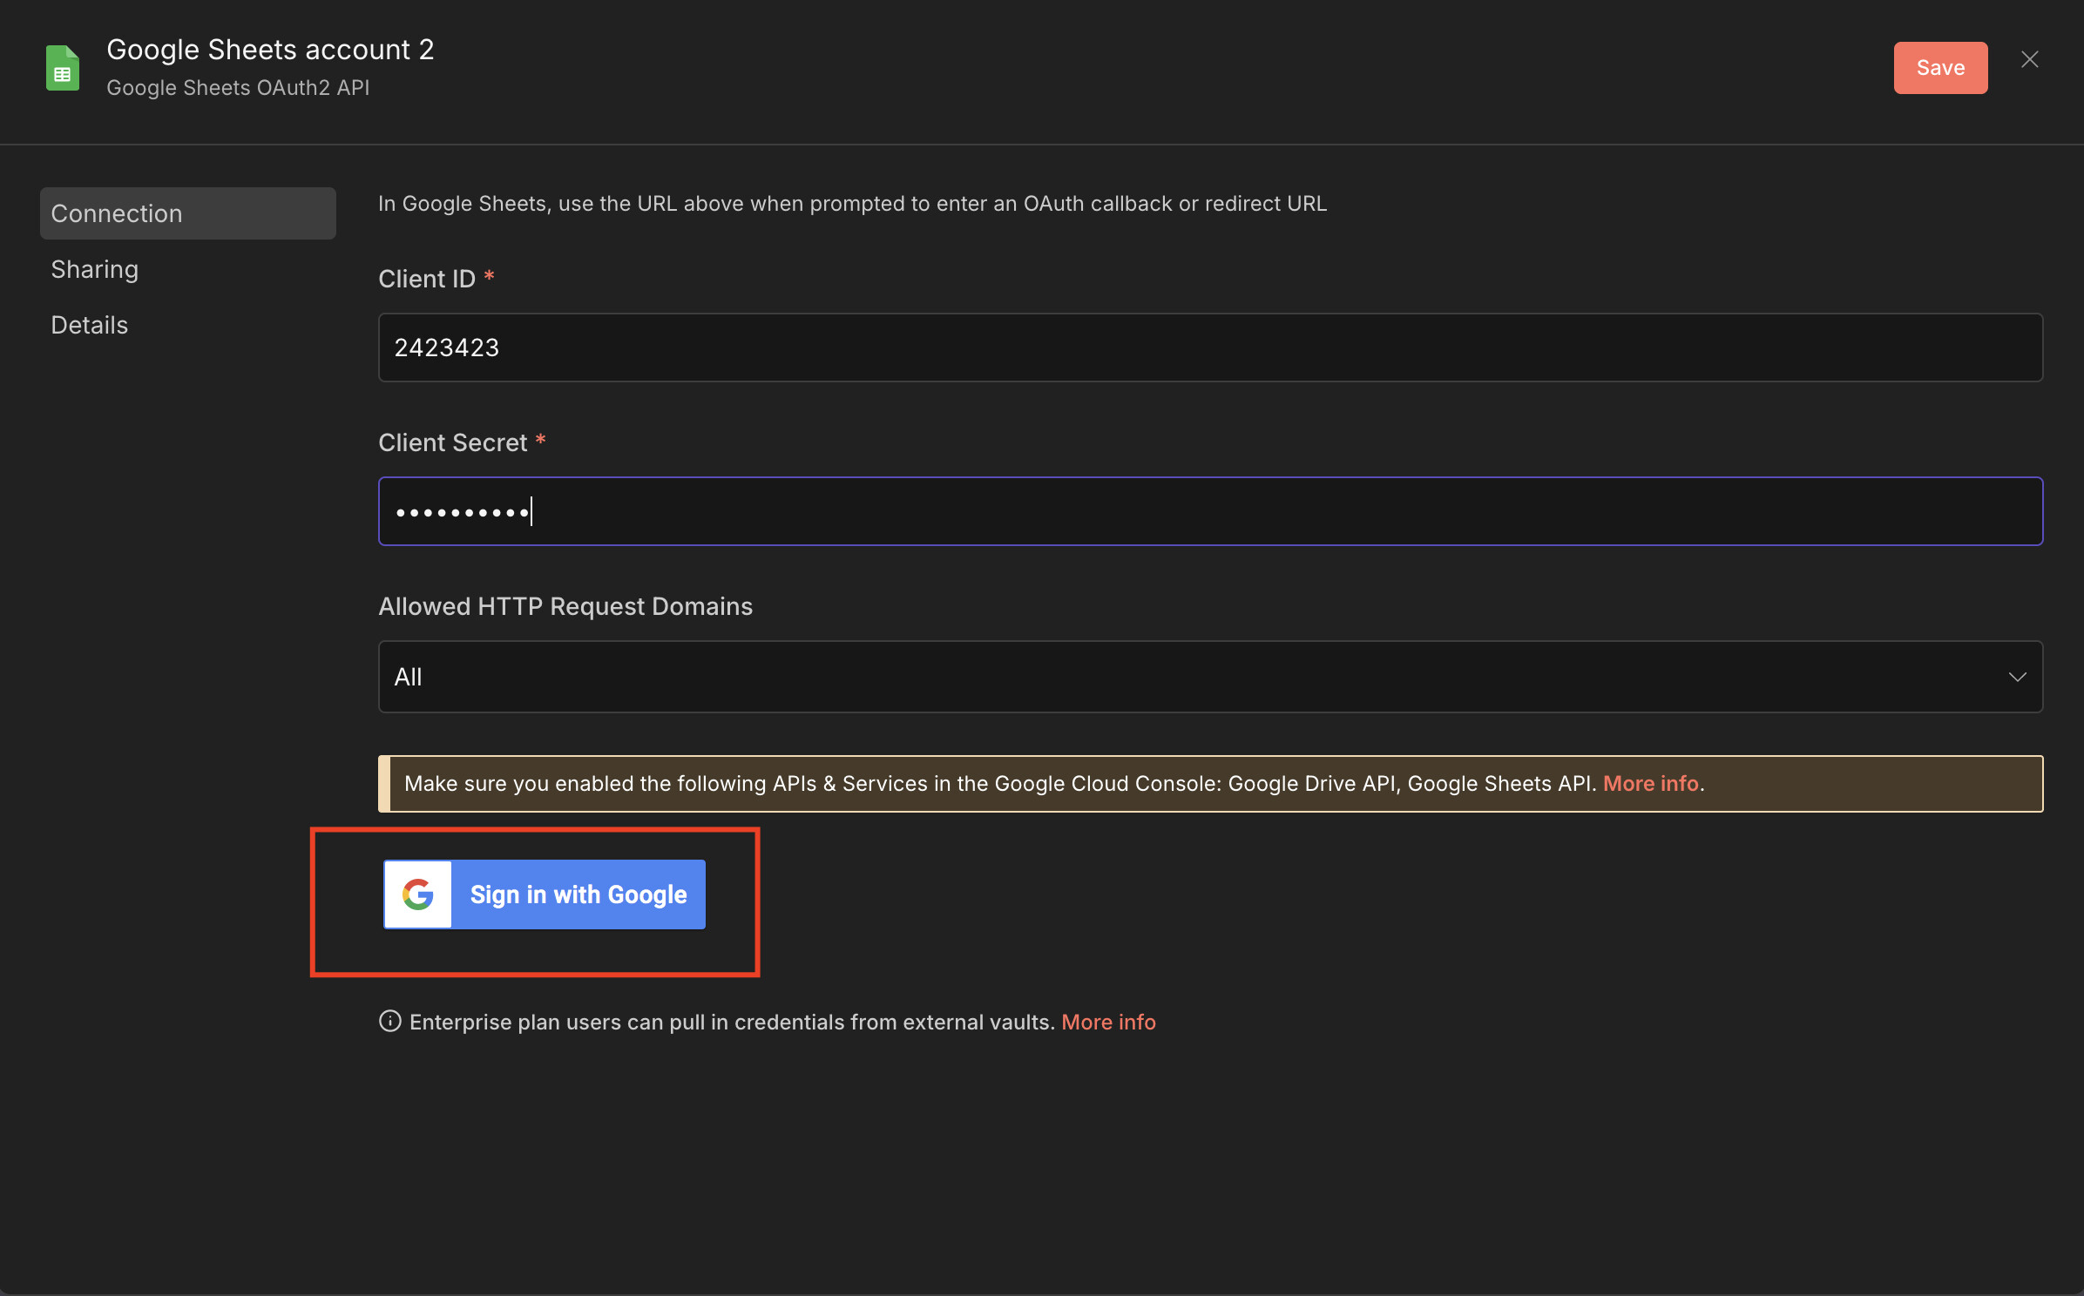This screenshot has width=2084, height=1296.
Task: Click the Client ID label
Action: coord(427,279)
